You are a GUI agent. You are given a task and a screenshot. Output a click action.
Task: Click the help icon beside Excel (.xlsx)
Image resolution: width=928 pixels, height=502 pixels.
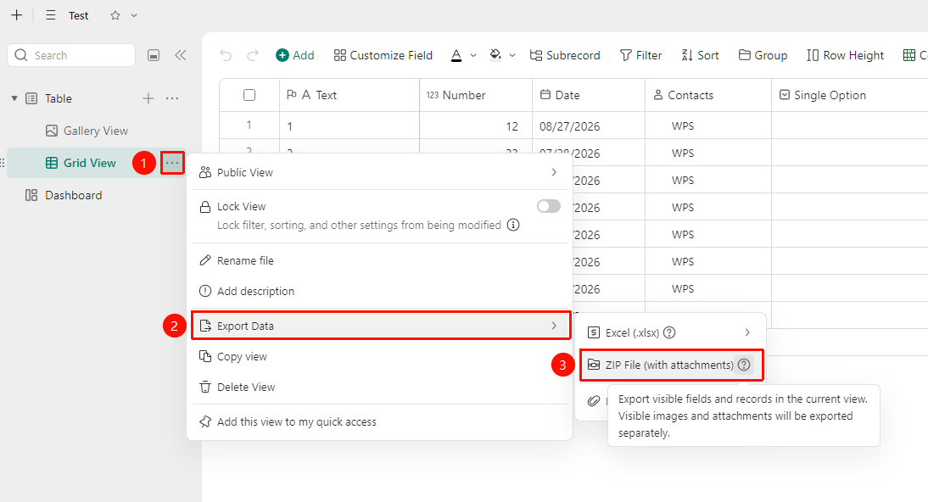[669, 332]
